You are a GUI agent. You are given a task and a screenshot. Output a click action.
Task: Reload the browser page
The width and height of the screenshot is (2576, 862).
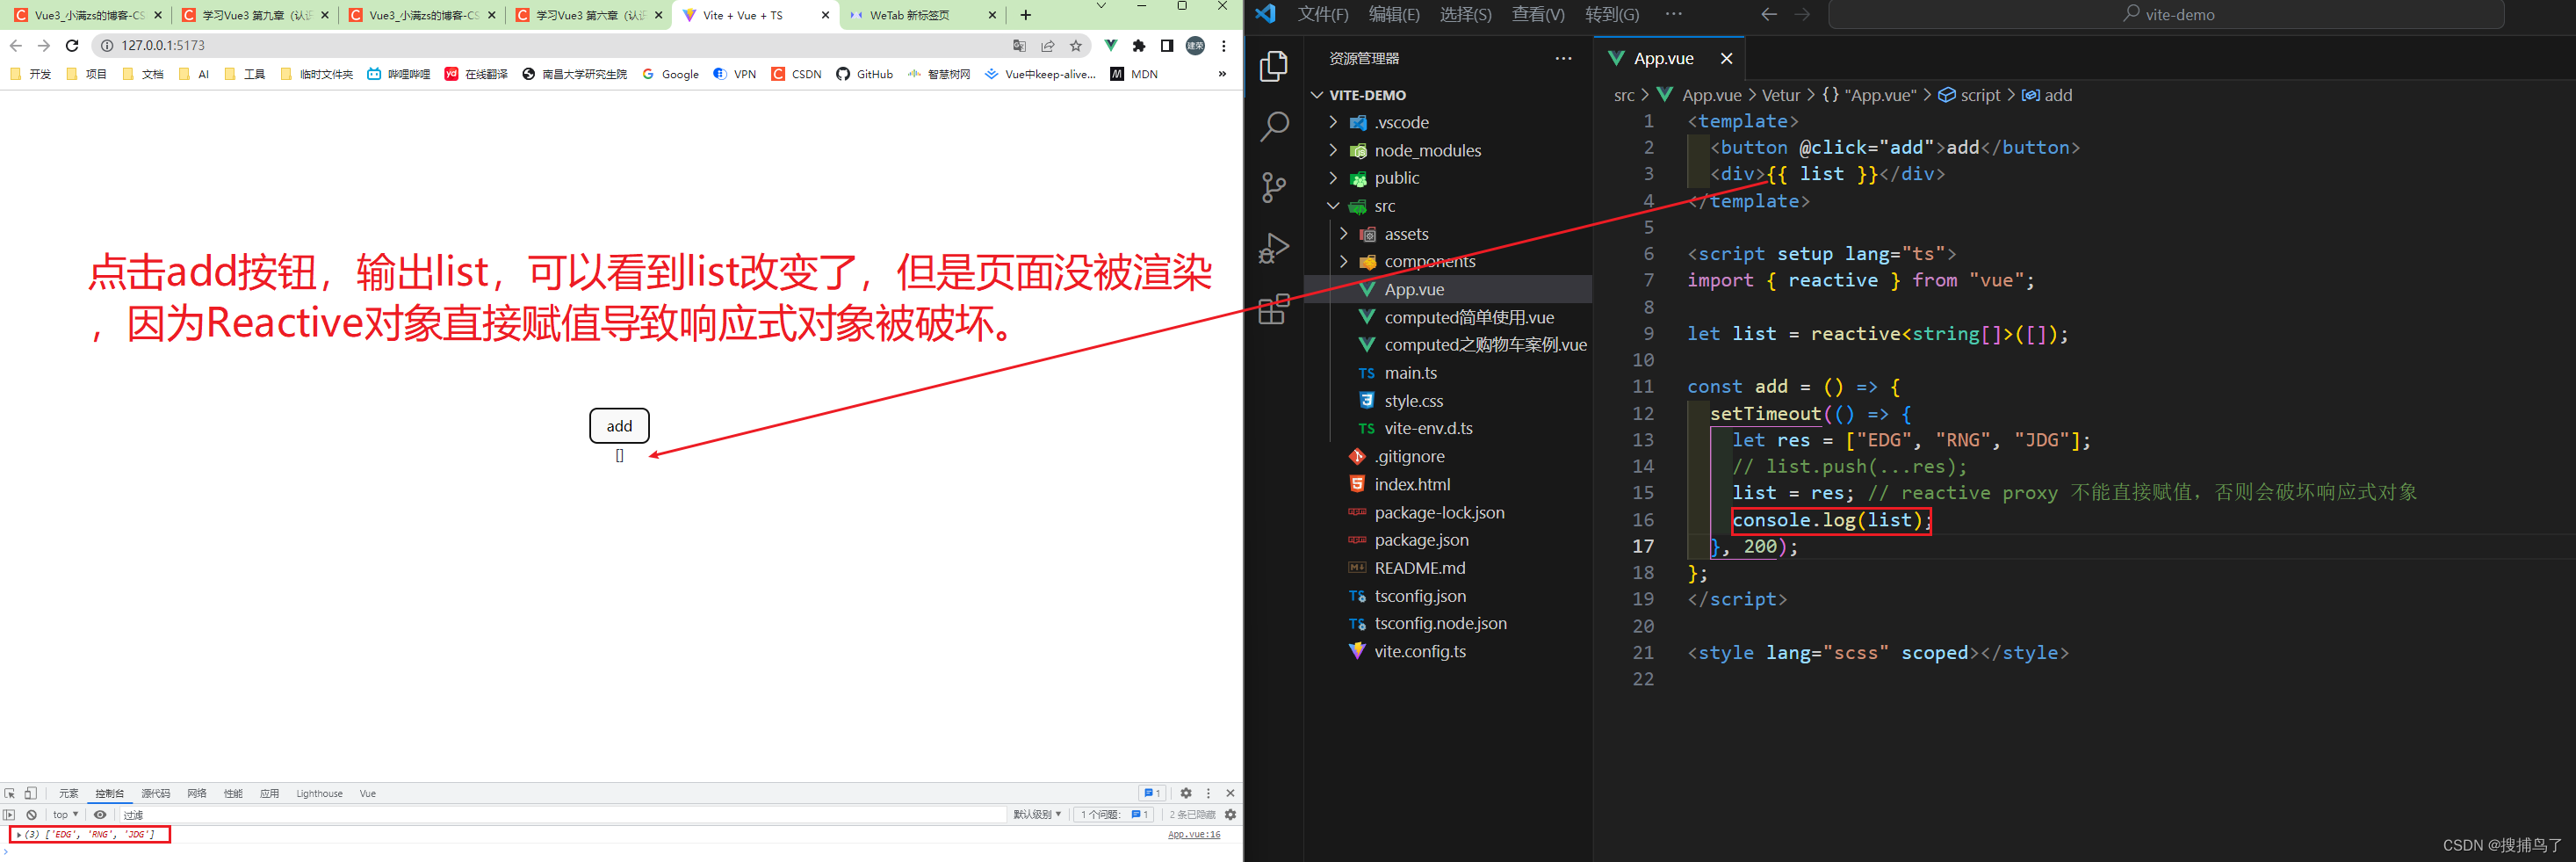[x=72, y=45]
